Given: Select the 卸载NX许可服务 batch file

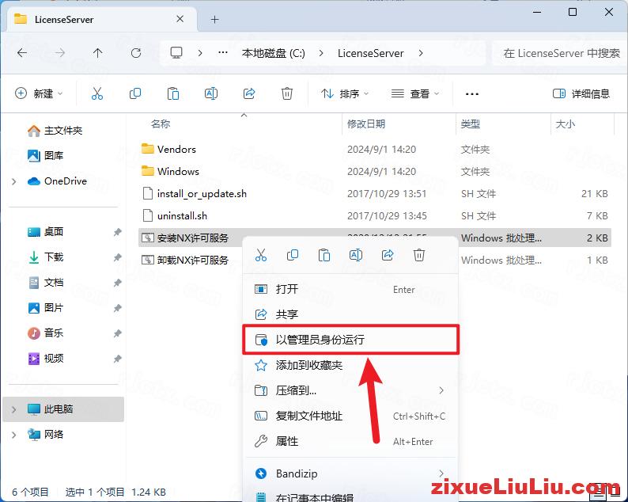Looking at the screenshot, I should point(192,261).
